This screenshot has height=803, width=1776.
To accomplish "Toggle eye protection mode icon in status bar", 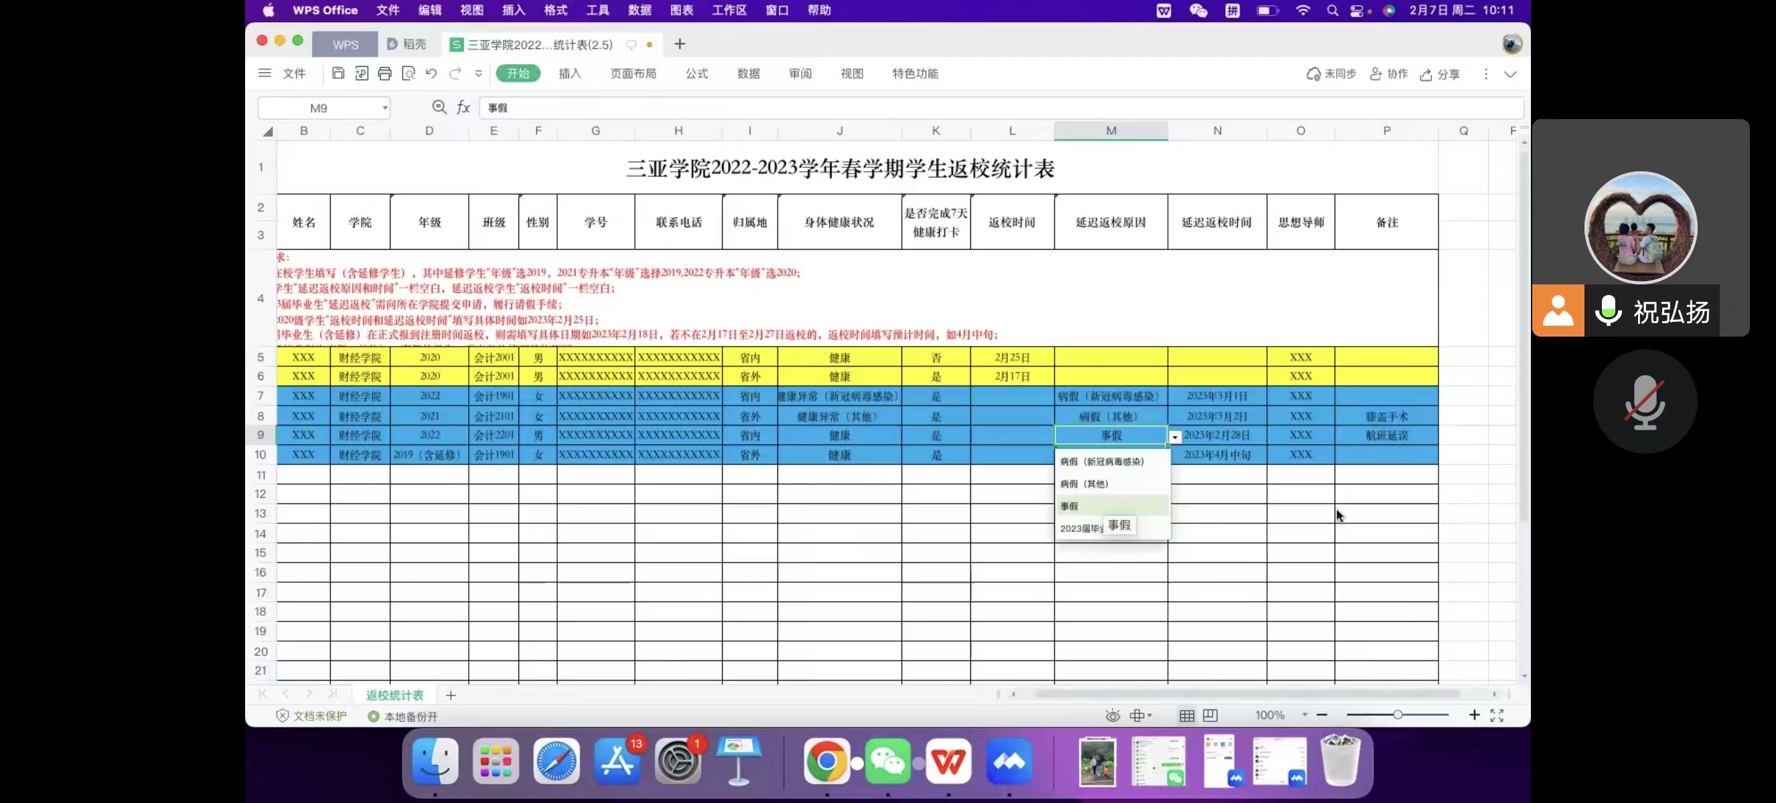I will click(x=1112, y=715).
